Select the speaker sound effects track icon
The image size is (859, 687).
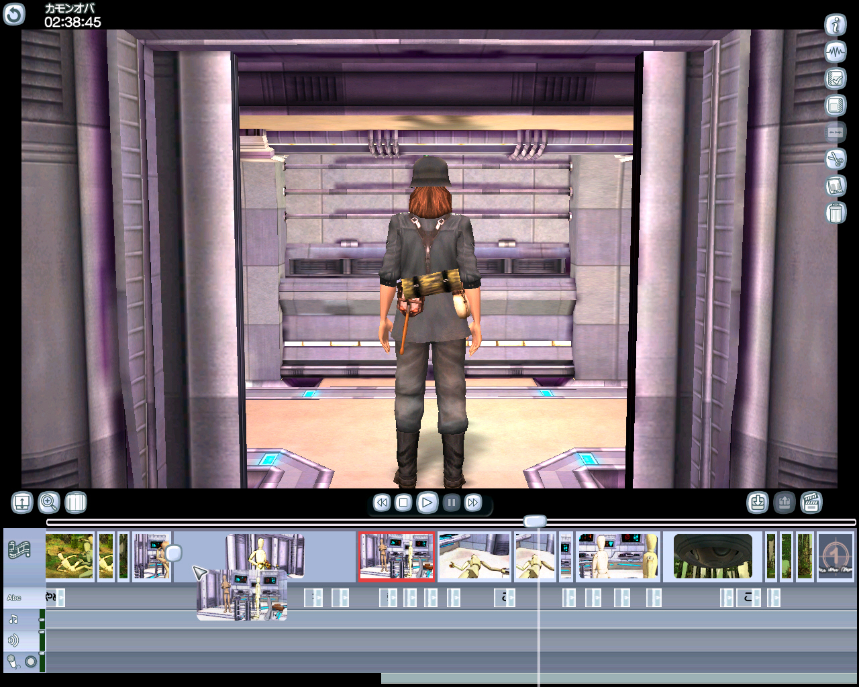pos(13,641)
